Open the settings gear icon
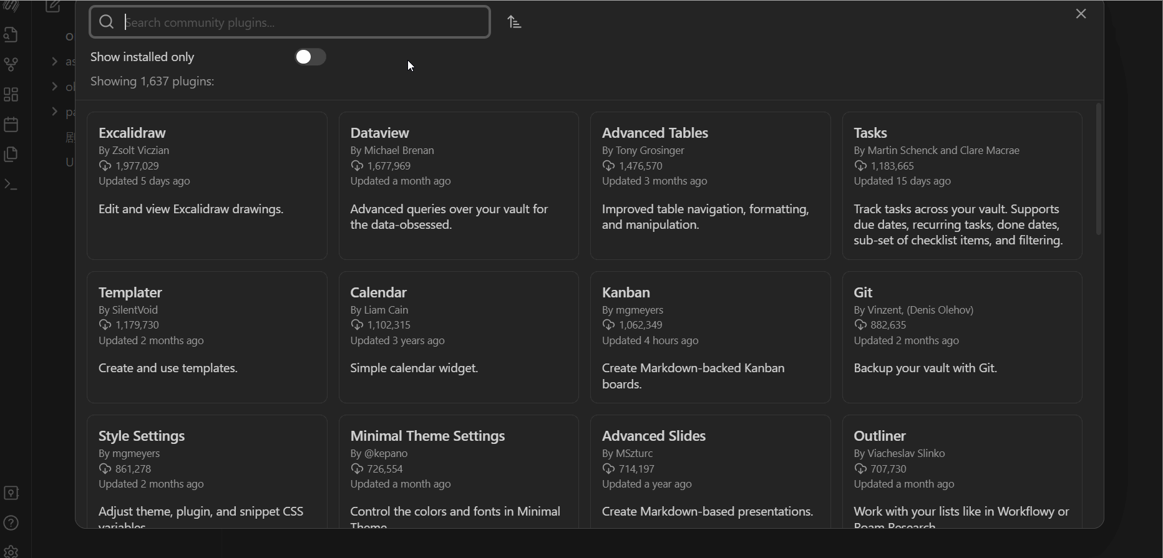Image resolution: width=1163 pixels, height=558 pixels. 11,552
